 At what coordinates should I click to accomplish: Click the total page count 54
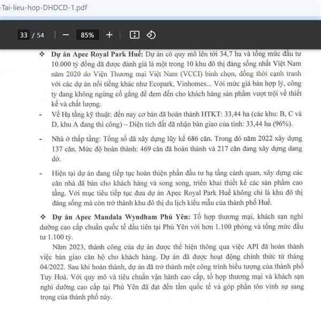coord(40,35)
